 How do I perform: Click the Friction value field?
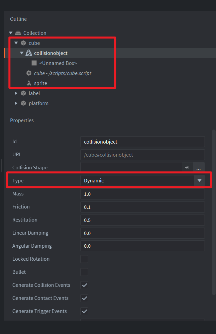point(142,207)
